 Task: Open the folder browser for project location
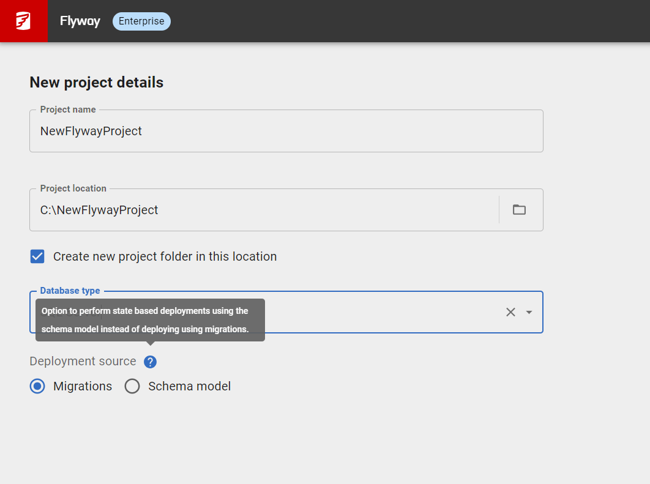coord(519,210)
